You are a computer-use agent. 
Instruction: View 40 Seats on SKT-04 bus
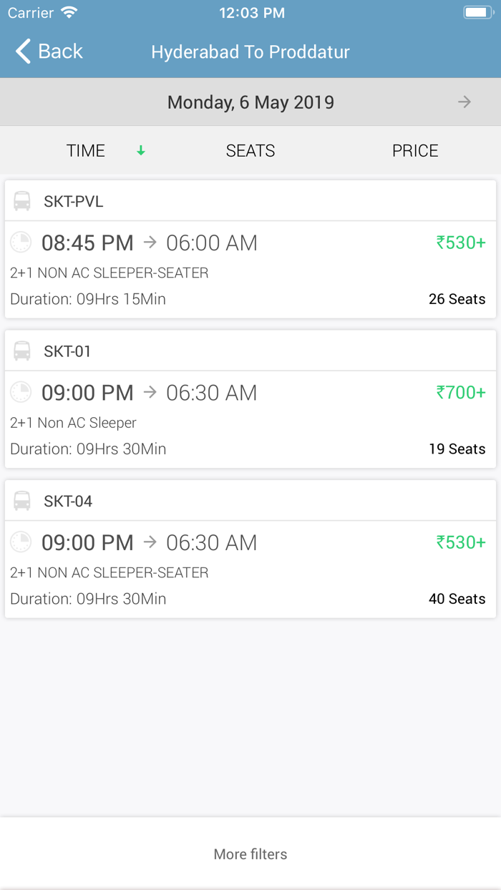pos(457,599)
